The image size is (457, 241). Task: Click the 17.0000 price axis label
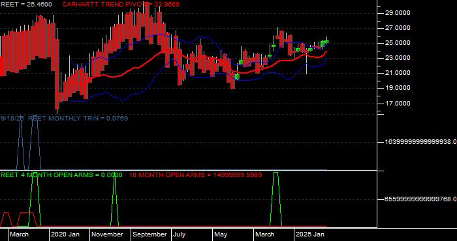(398, 104)
